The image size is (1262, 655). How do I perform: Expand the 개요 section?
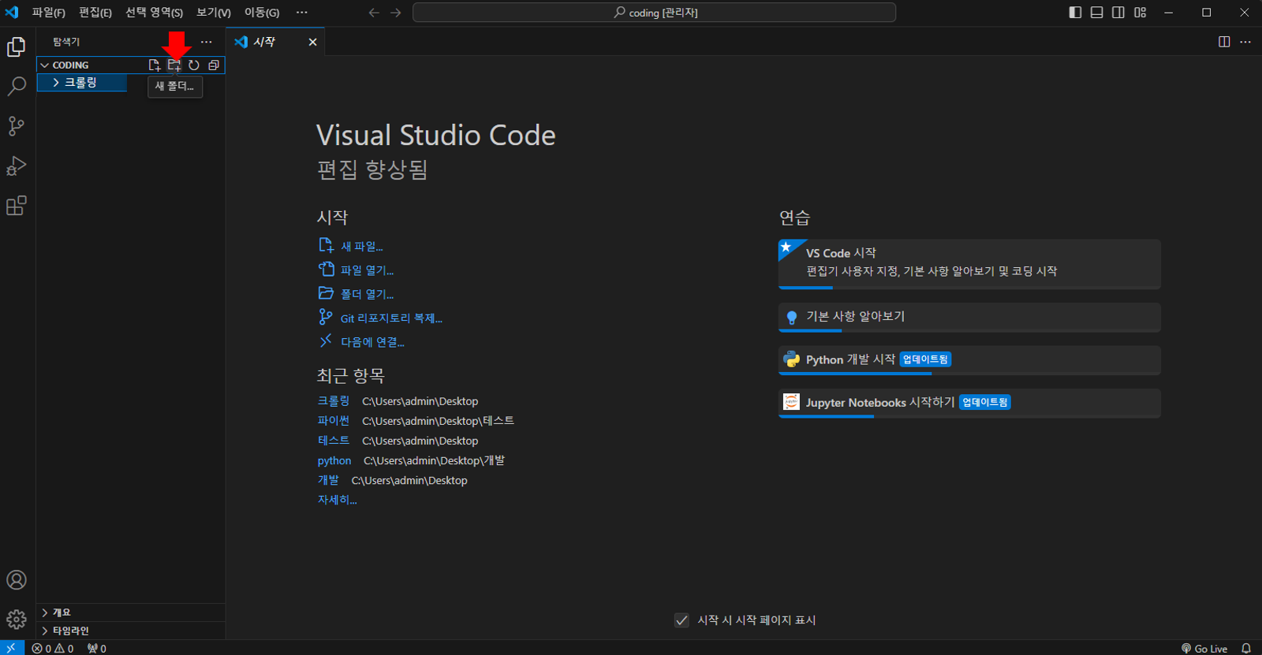click(131, 612)
